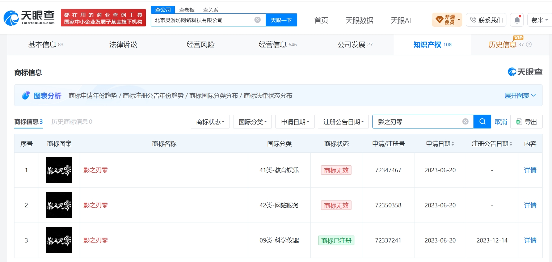Clear the 影之刃零 trademark filter

[465, 122]
